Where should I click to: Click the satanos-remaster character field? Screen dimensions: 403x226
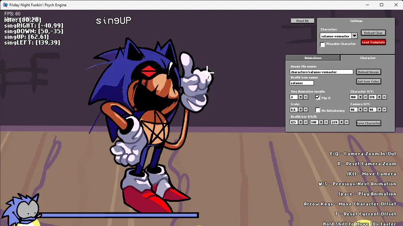[336, 36]
